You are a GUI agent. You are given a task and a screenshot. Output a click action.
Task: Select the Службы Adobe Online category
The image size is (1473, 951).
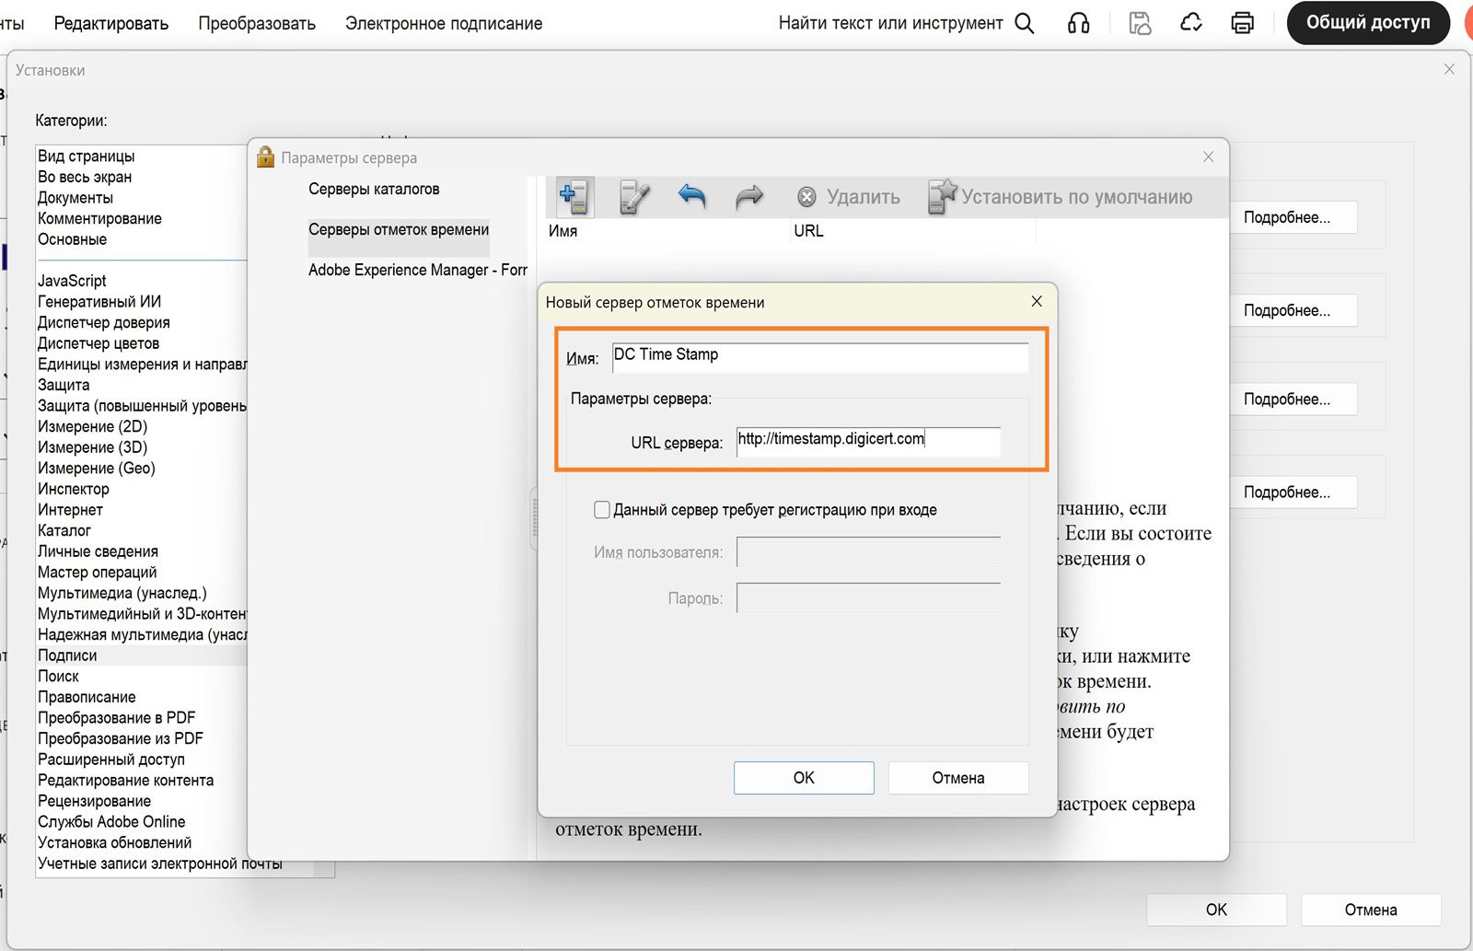click(x=111, y=821)
